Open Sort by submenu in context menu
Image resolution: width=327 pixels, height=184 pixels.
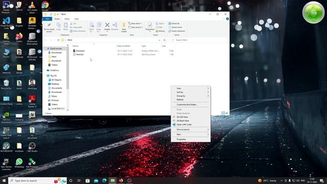(x=191, y=92)
